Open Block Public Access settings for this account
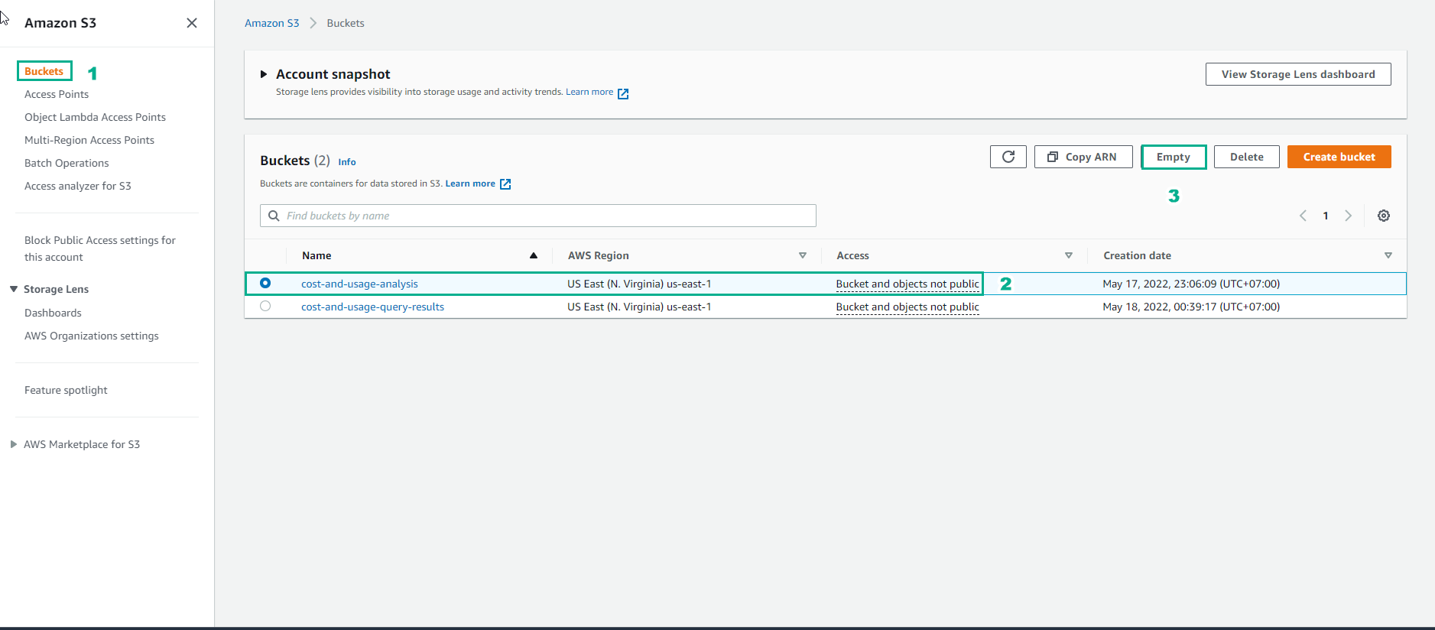The image size is (1435, 630). click(100, 248)
